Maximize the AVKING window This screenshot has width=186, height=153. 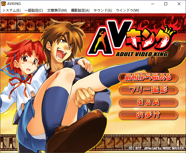point(166,4)
